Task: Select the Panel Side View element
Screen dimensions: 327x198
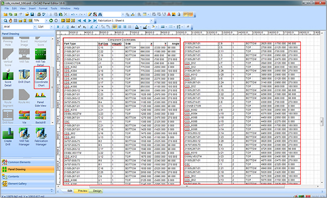Action: click(x=40, y=99)
